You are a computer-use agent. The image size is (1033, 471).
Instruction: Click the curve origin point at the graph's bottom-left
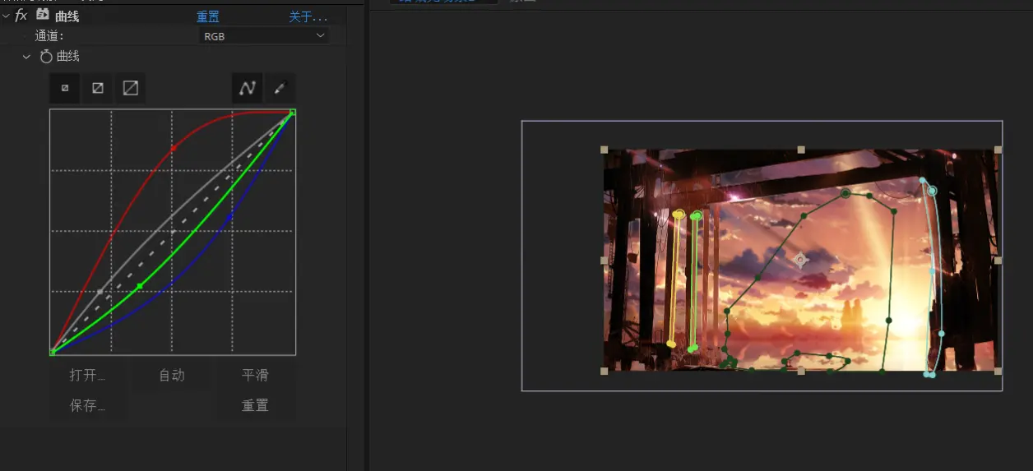coord(53,352)
